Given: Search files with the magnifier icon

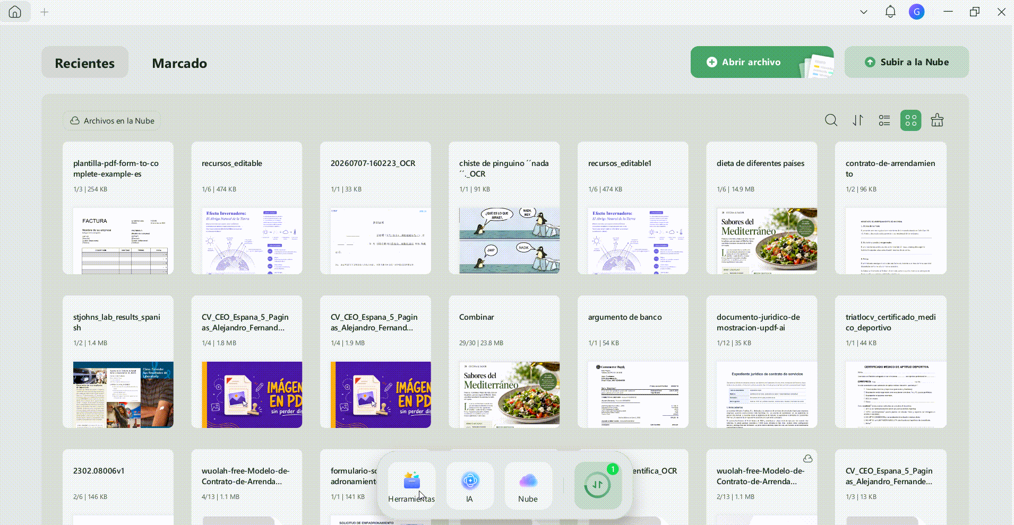Looking at the screenshot, I should [x=831, y=120].
